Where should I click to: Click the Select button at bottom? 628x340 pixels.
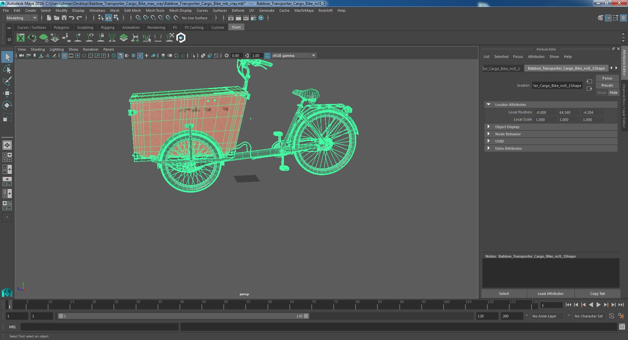504,294
